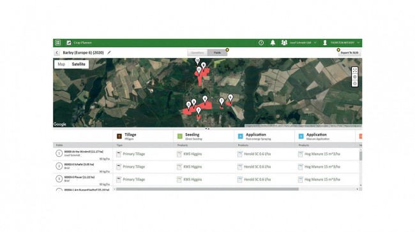The width and height of the screenshot is (415, 232).
Task: Click the Tillage brown operation icon
Action: [119, 136]
